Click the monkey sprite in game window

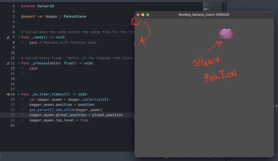[226, 34]
